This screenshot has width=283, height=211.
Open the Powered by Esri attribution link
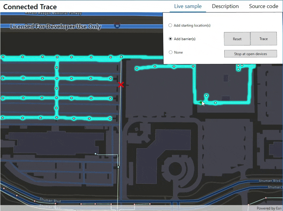pyautogui.click(x=268, y=208)
